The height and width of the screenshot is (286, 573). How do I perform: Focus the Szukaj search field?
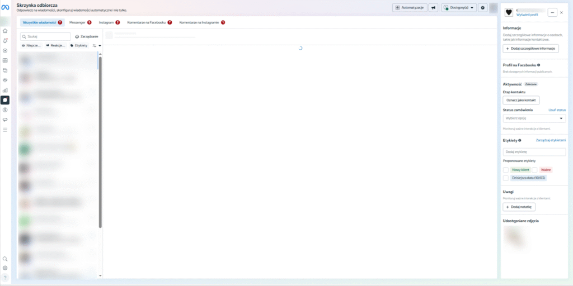click(45, 36)
